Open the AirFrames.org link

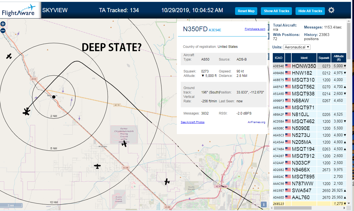(x=256, y=122)
